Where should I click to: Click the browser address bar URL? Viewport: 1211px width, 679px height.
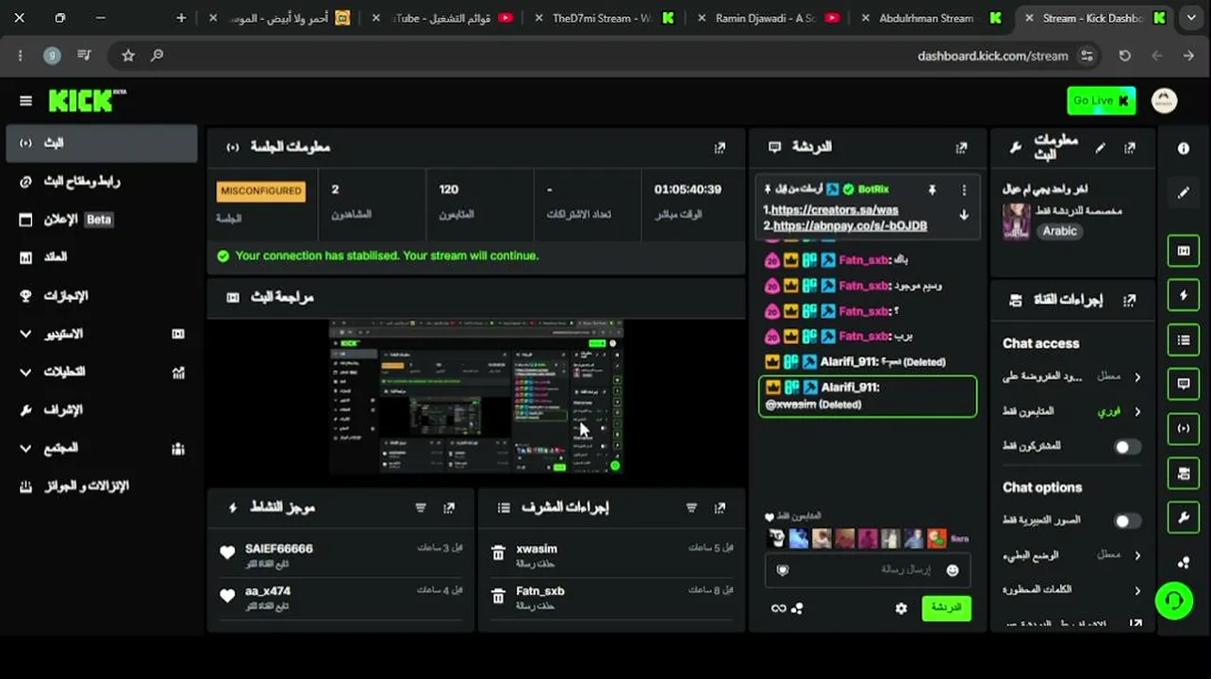click(992, 56)
